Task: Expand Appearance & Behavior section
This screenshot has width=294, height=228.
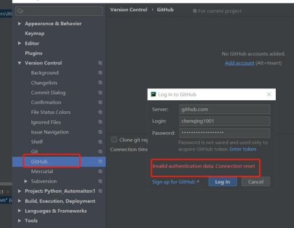Action: [x=19, y=23]
